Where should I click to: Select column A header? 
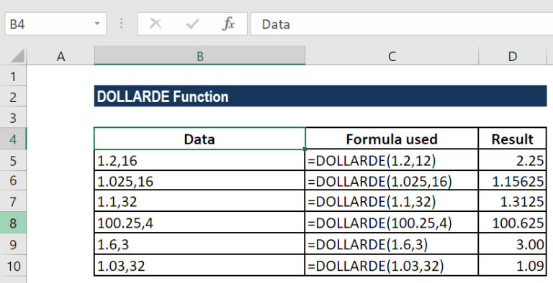[60, 56]
